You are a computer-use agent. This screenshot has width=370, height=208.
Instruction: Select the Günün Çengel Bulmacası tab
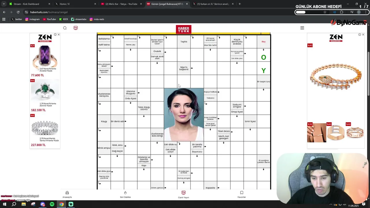167,4
